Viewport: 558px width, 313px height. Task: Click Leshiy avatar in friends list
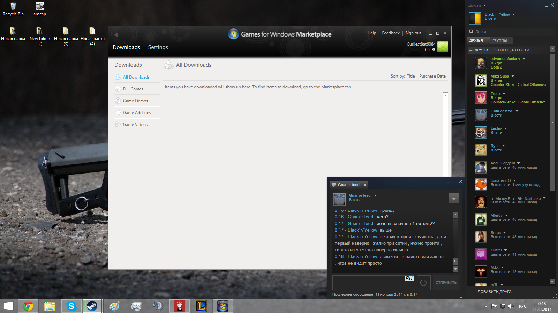pos(481,133)
